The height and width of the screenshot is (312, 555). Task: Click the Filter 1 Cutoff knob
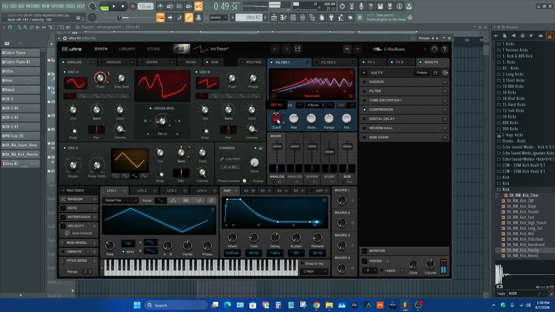click(x=276, y=118)
